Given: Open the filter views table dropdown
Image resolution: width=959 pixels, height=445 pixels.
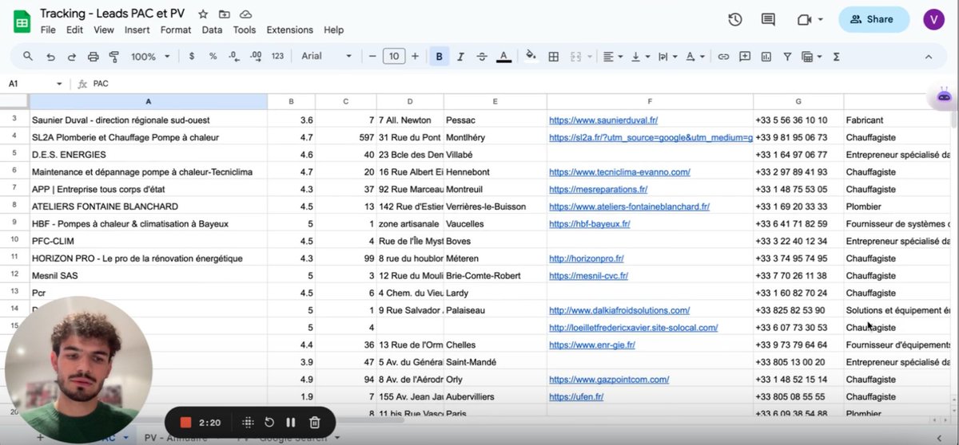Looking at the screenshot, I should pos(811,57).
